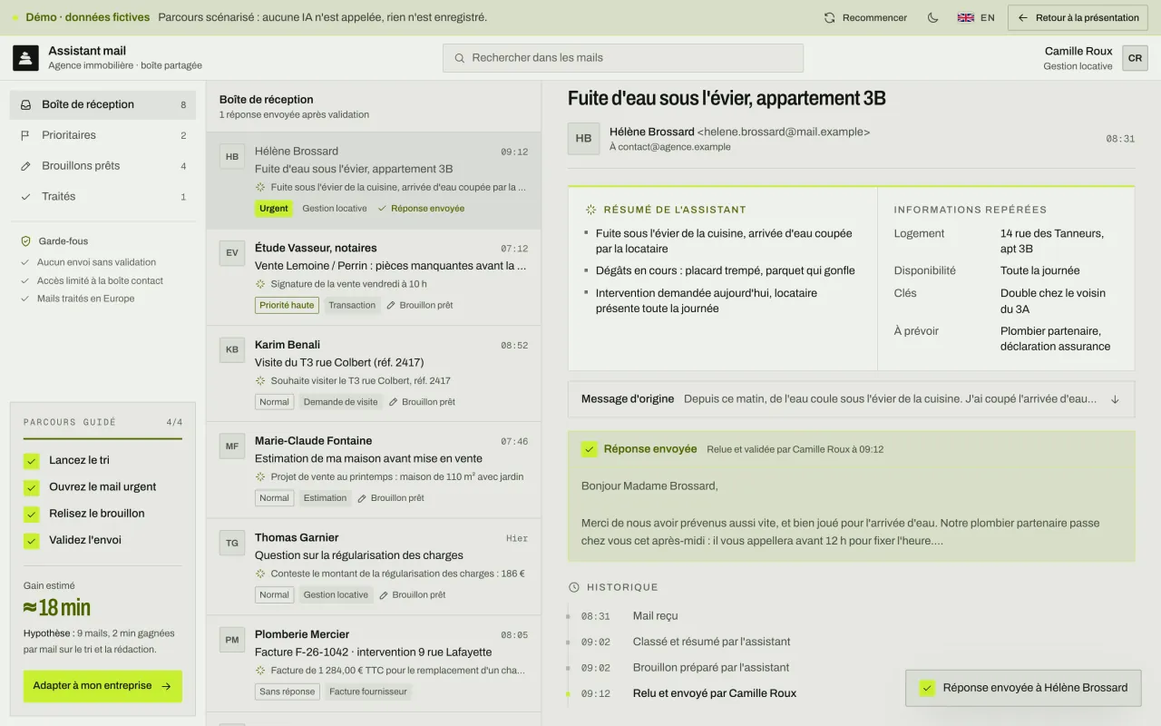The width and height of the screenshot is (1161, 726).
Task: Select Boîte de réception folder
Action: coord(102,104)
